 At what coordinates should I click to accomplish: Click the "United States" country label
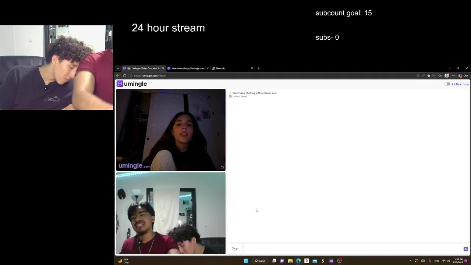(x=240, y=96)
